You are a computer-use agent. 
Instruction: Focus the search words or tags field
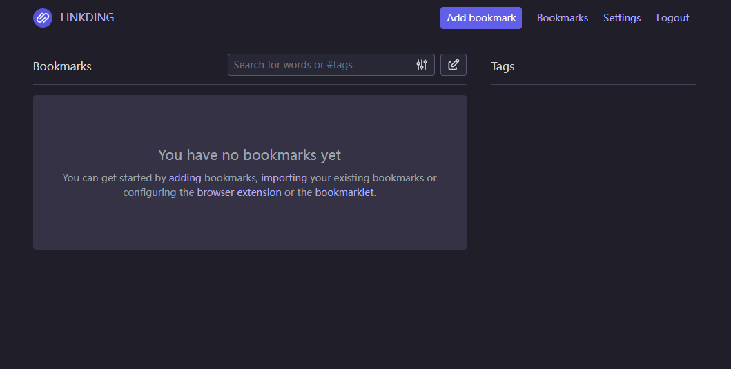click(318, 65)
